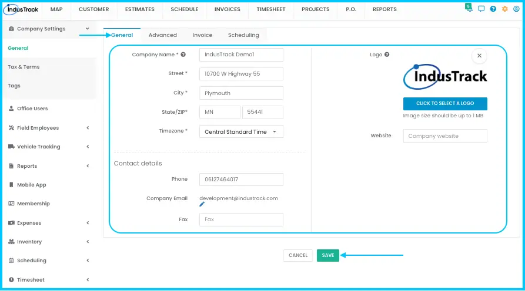Open the PROJECTS menu
Screen dimensions: 525x291
[315, 9]
